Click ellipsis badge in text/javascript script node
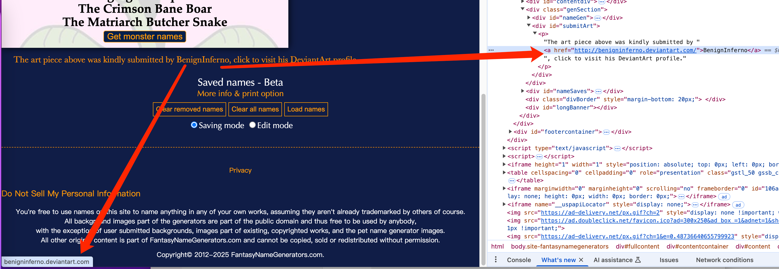 pyautogui.click(x=617, y=148)
